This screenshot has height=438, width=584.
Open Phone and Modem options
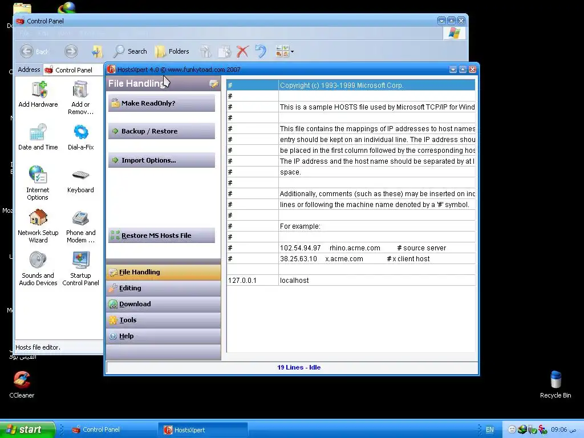80,226
